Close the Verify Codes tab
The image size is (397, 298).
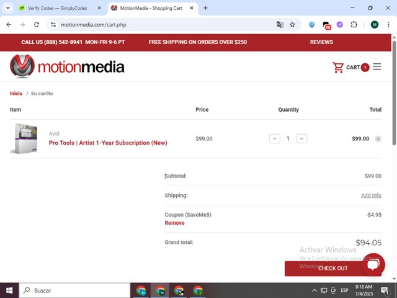pyautogui.click(x=99, y=8)
